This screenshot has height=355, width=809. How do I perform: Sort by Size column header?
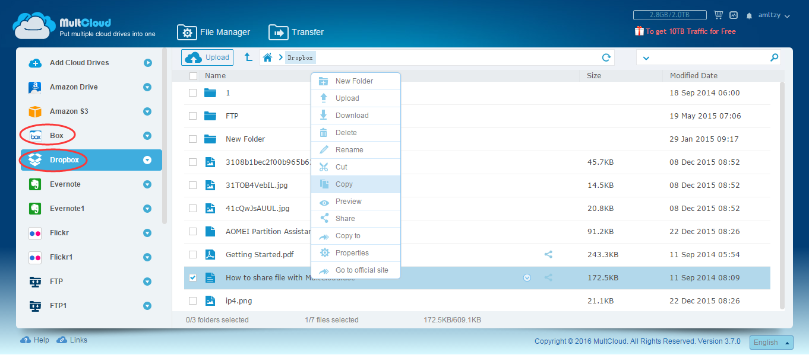[x=594, y=76]
